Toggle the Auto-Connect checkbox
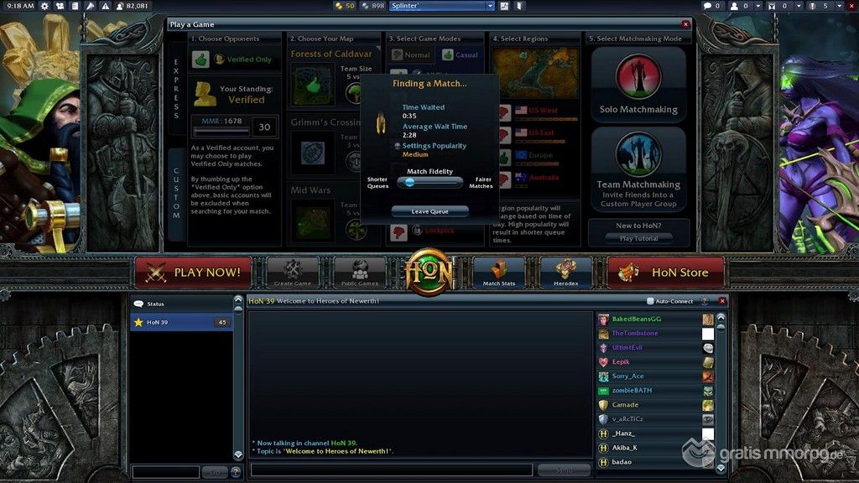This screenshot has height=483, width=859. point(651,301)
